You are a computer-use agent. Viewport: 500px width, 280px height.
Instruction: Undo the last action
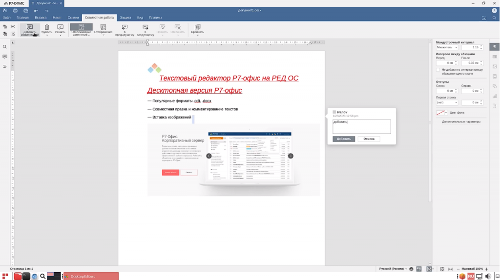[x=36, y=11]
